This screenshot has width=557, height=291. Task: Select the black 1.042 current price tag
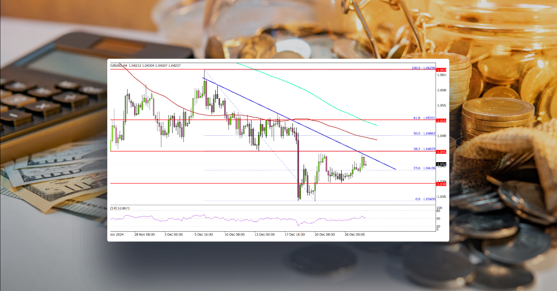point(441,164)
